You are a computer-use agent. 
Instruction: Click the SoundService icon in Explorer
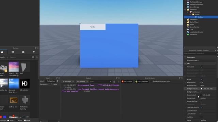188,27
